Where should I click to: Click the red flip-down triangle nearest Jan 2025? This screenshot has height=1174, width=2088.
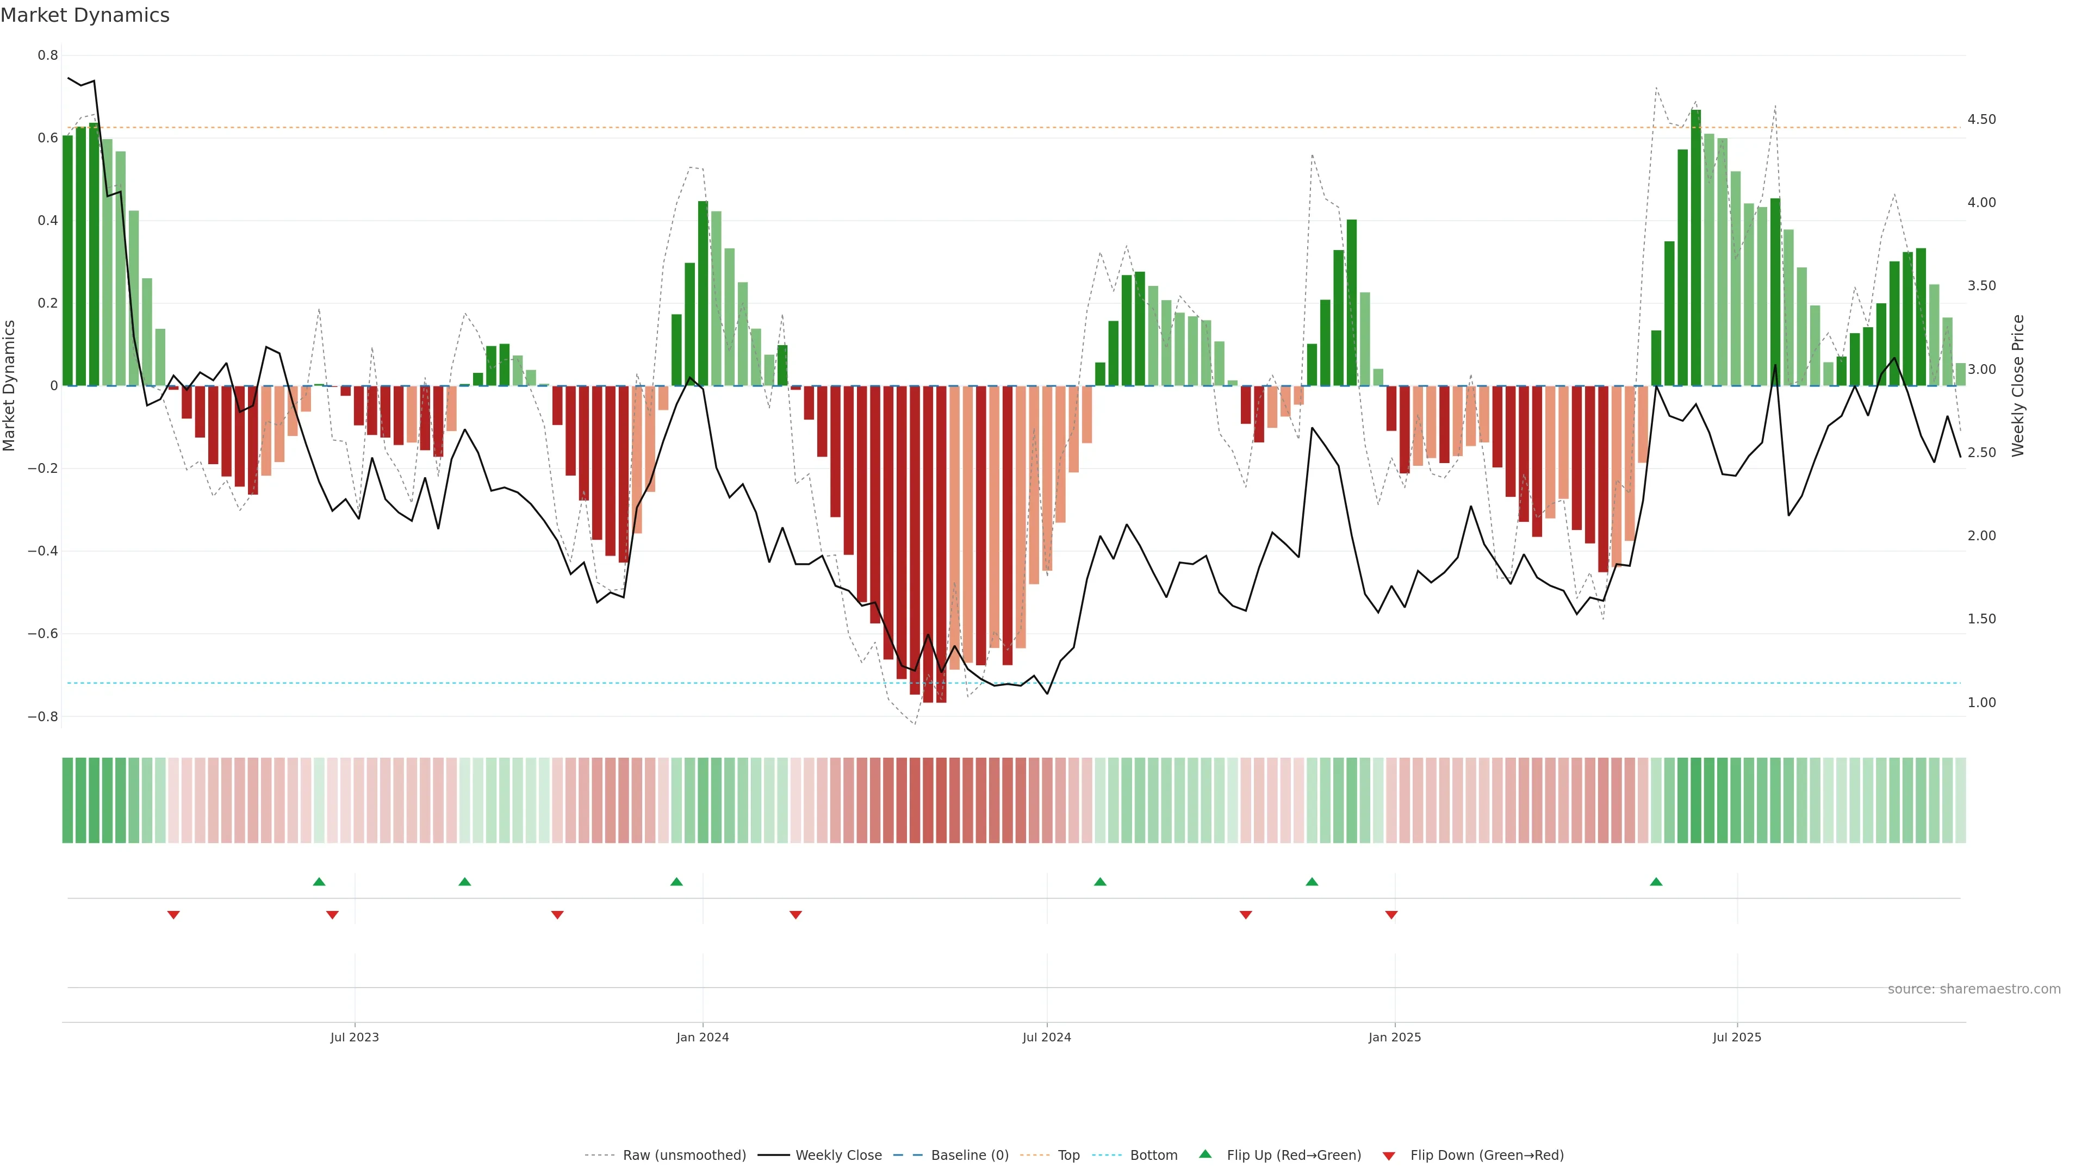(x=1392, y=915)
